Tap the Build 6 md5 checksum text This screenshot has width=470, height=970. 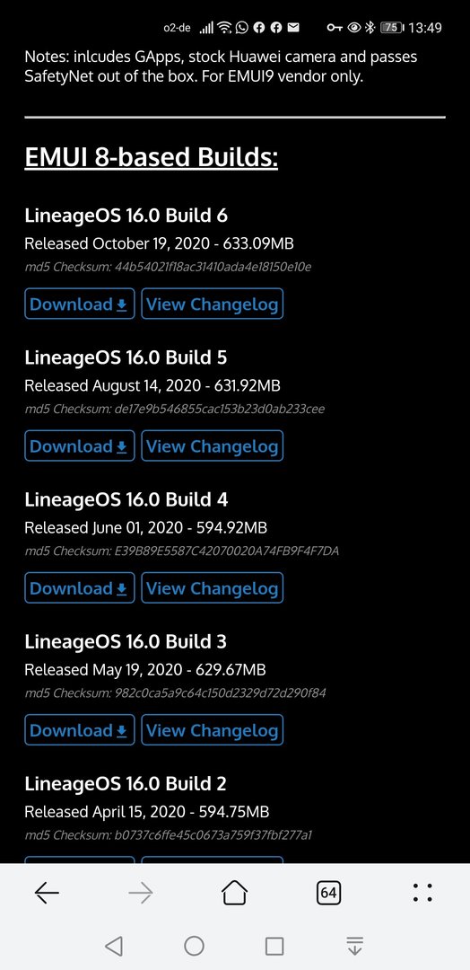tap(168, 268)
